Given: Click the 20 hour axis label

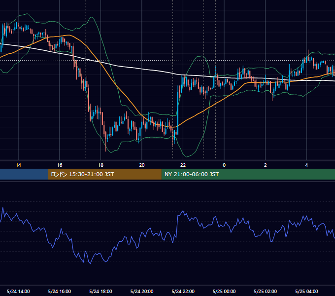Looking at the screenshot, I should (x=142, y=165).
